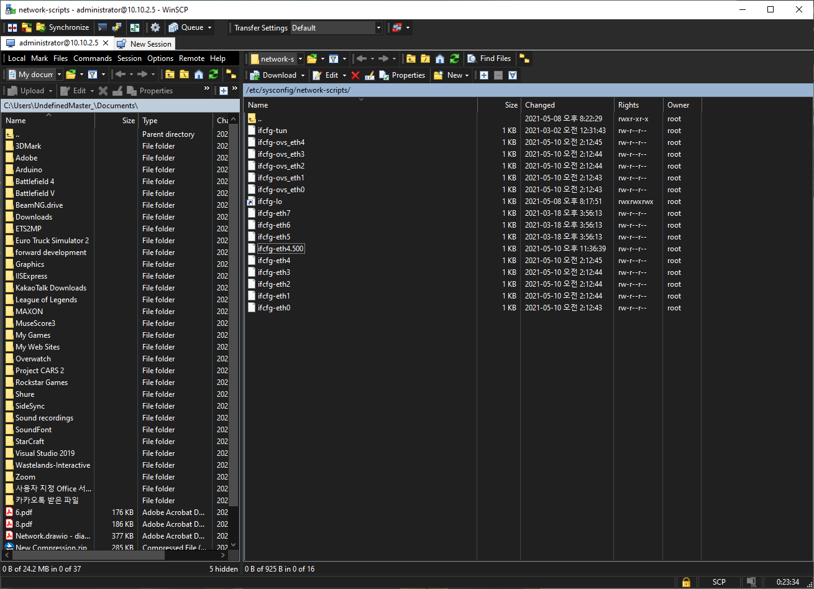Refresh the local panel
This screenshot has height=589, width=814.
click(213, 75)
